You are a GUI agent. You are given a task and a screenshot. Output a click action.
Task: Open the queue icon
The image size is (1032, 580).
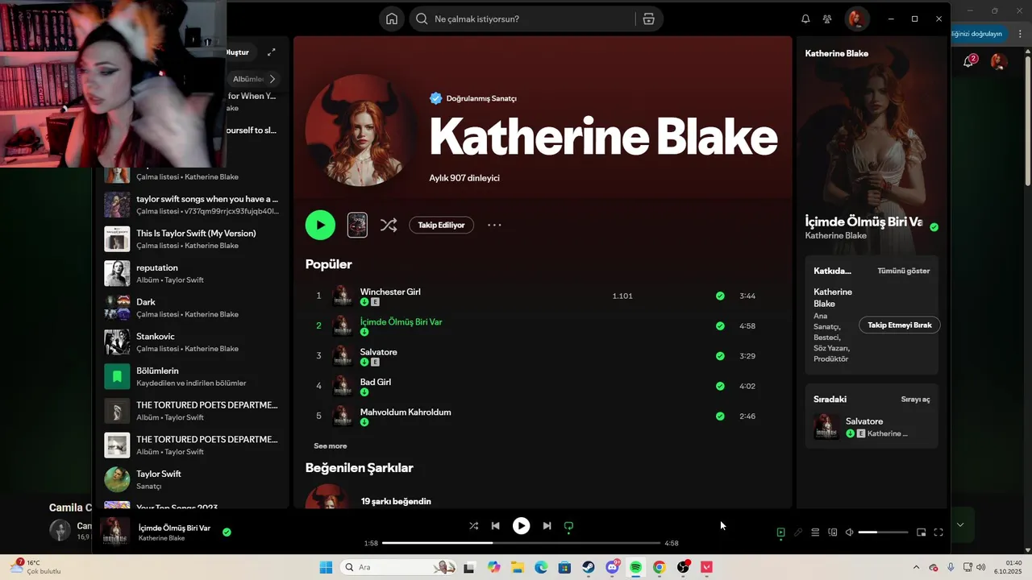(x=815, y=532)
